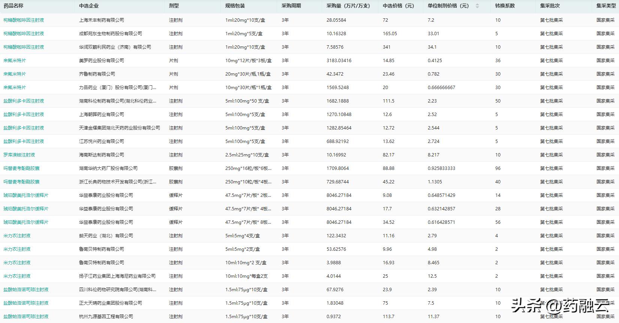Open 枸橼酸咖啡因注射液 link in 成都苑东生物 row
Viewport: 619px width, 323px height.
pyautogui.click(x=24, y=34)
